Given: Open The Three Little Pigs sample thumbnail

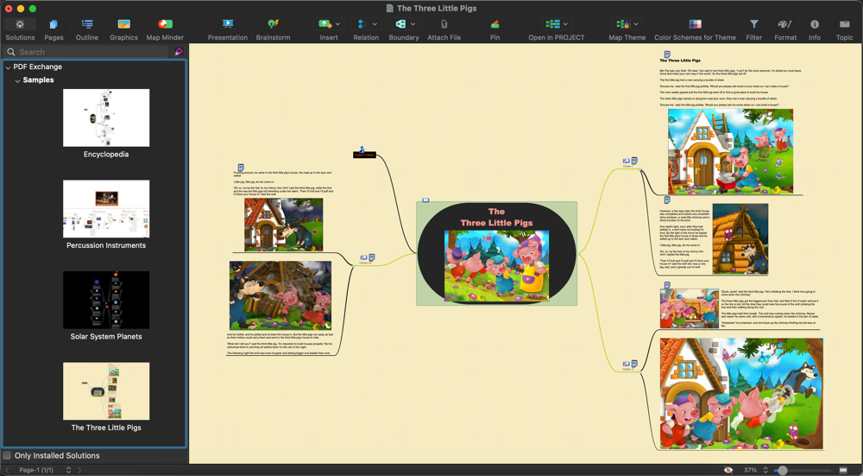Looking at the screenshot, I should [x=106, y=390].
